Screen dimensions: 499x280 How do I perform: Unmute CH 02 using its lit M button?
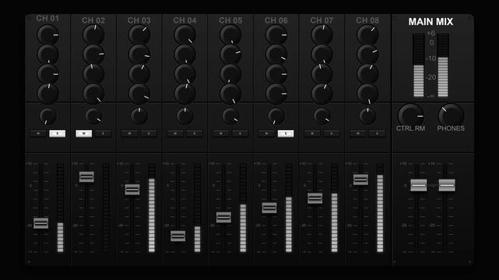pos(84,134)
